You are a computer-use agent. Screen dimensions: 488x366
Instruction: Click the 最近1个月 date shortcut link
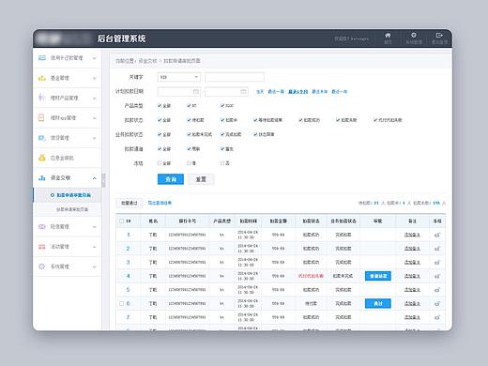coord(297,92)
